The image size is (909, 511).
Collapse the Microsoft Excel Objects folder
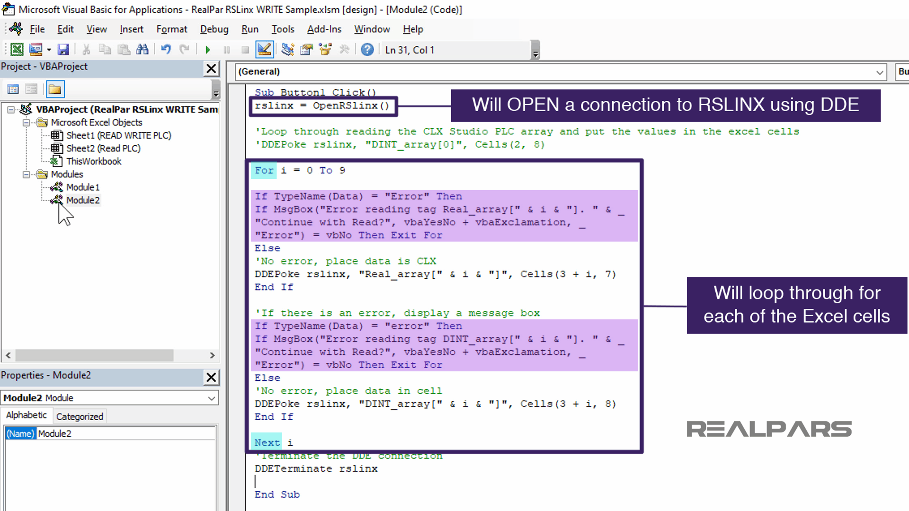[x=27, y=122]
